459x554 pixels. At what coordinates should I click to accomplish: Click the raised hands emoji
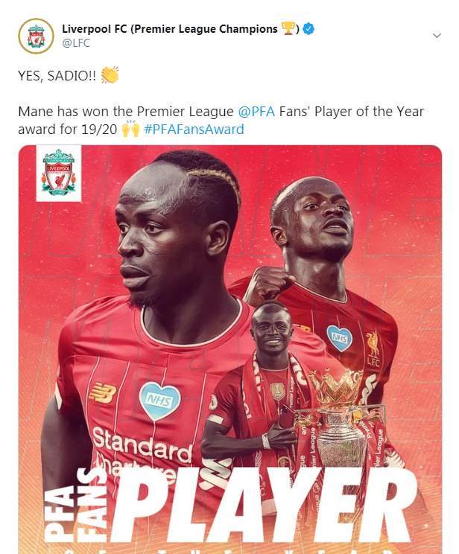coord(131,129)
